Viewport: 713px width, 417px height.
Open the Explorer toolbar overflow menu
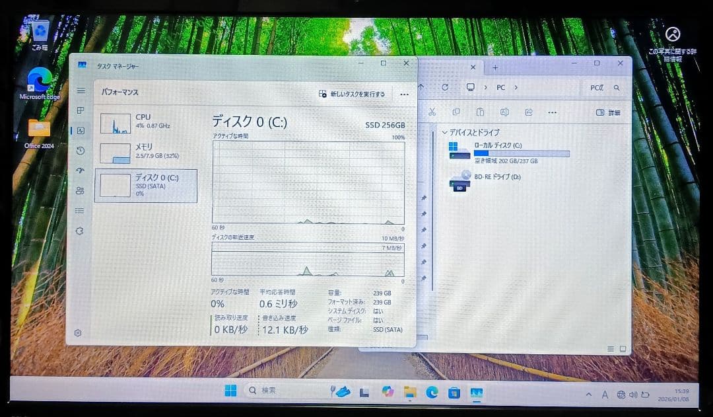pyautogui.click(x=552, y=112)
